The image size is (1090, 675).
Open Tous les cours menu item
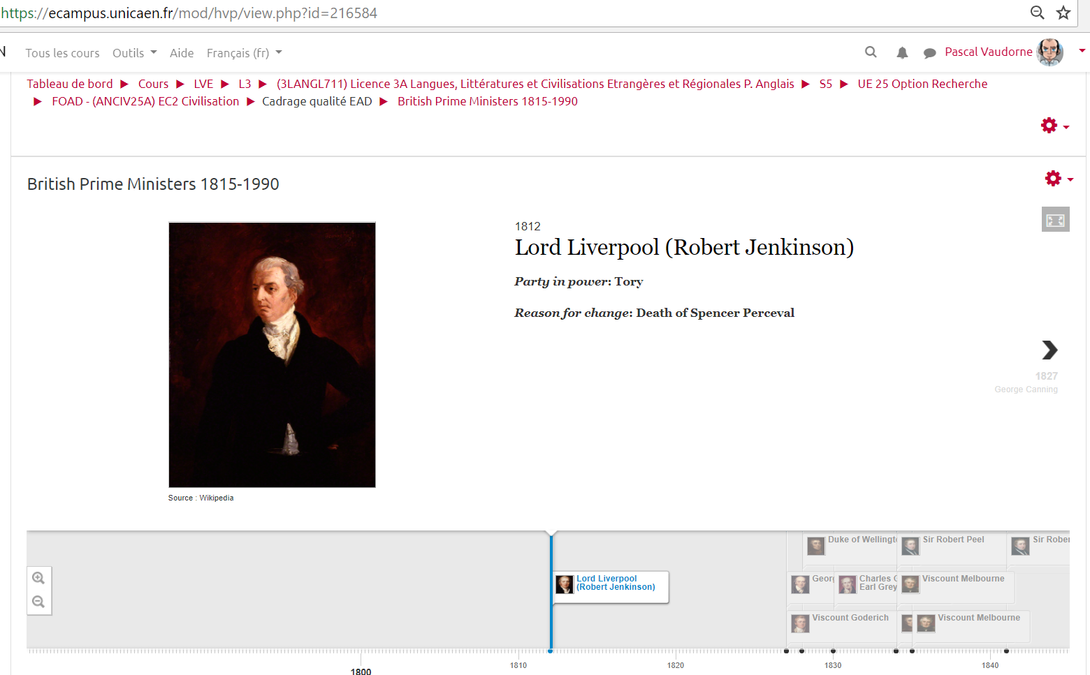coord(62,53)
